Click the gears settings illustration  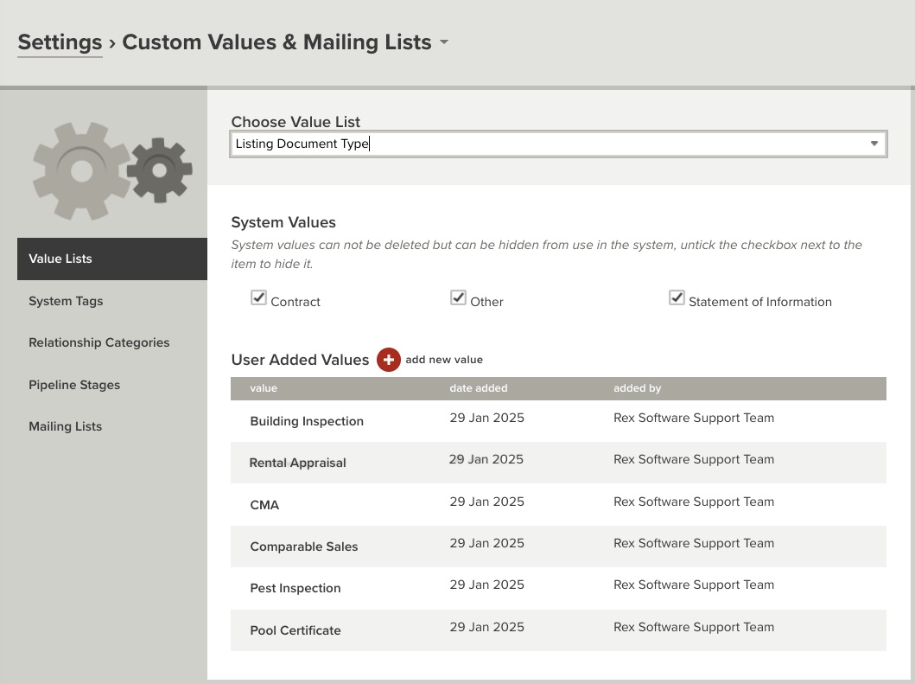(112, 170)
